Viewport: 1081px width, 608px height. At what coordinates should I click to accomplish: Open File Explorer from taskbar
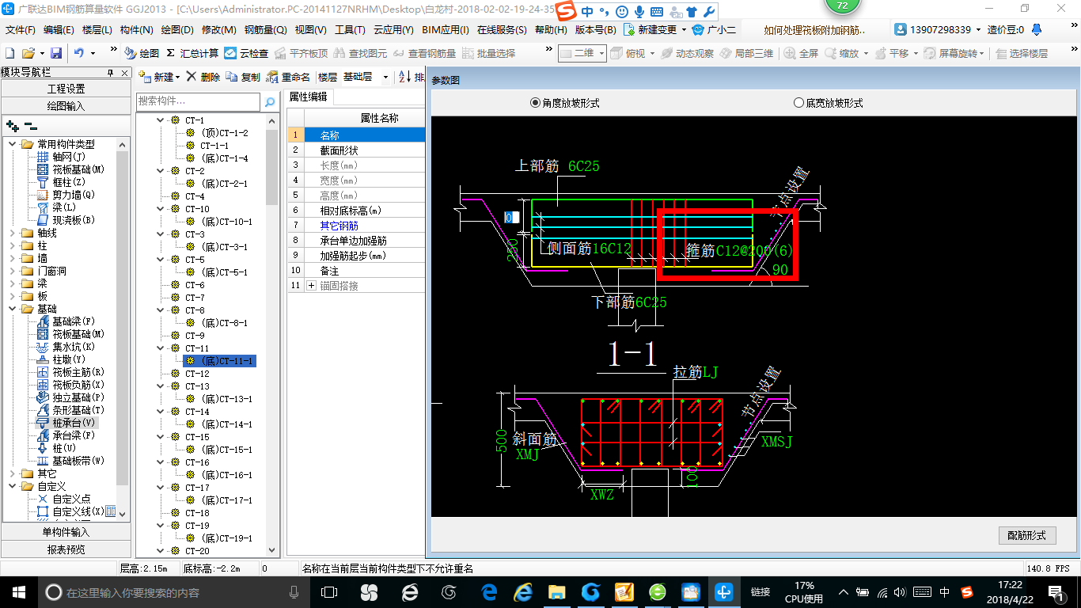pyautogui.click(x=557, y=591)
